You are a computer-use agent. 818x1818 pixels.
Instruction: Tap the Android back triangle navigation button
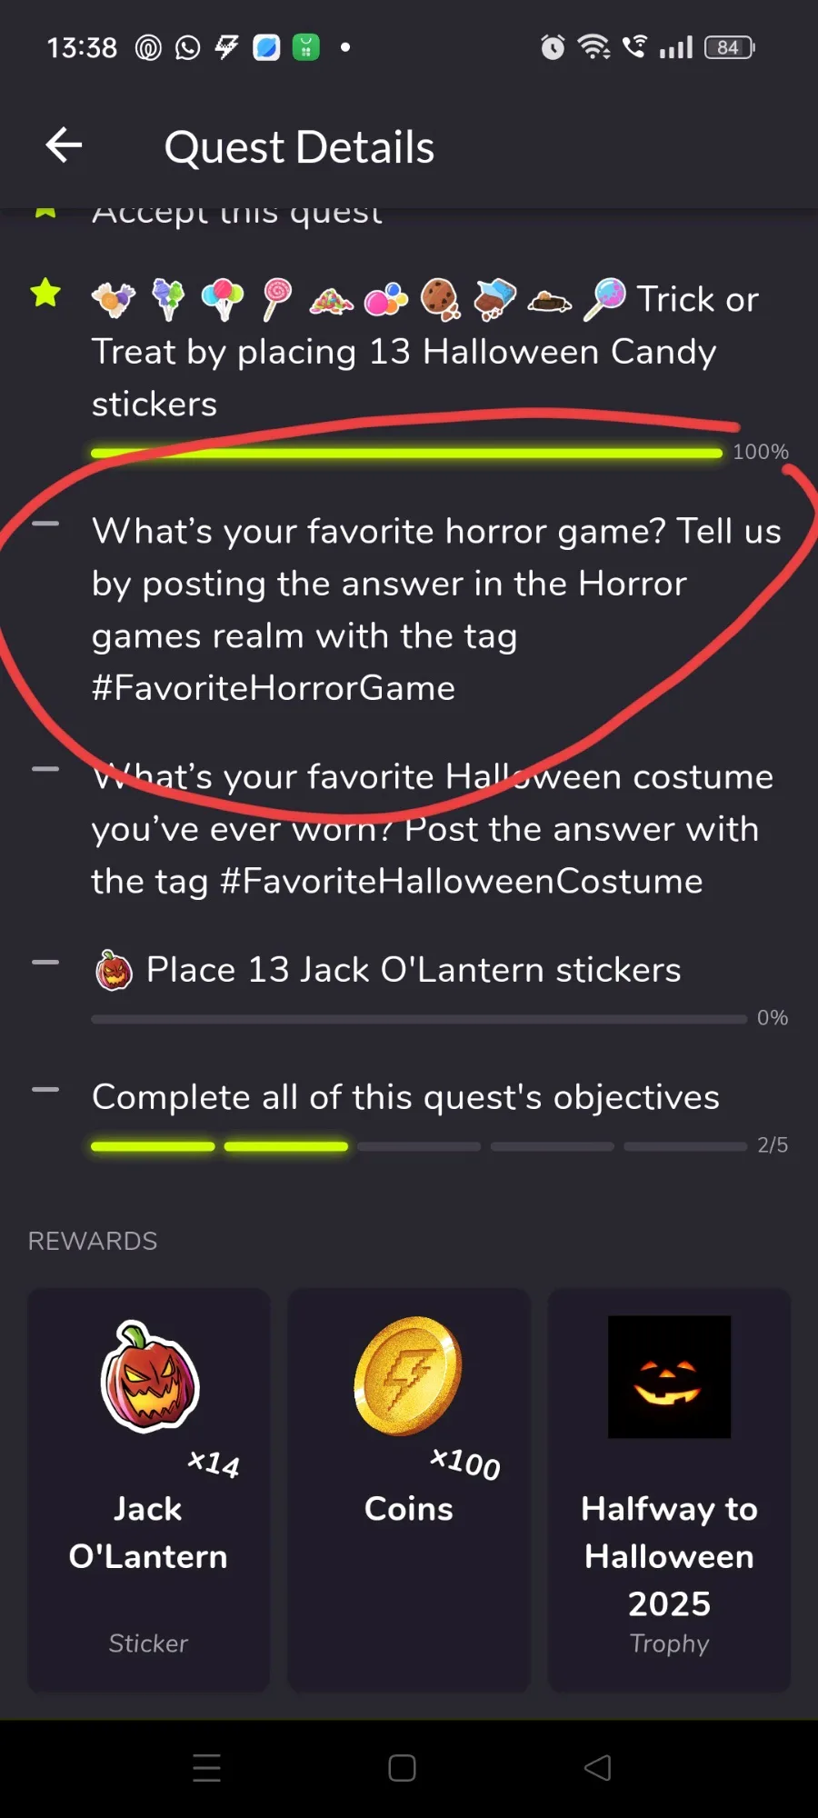[x=597, y=1768]
